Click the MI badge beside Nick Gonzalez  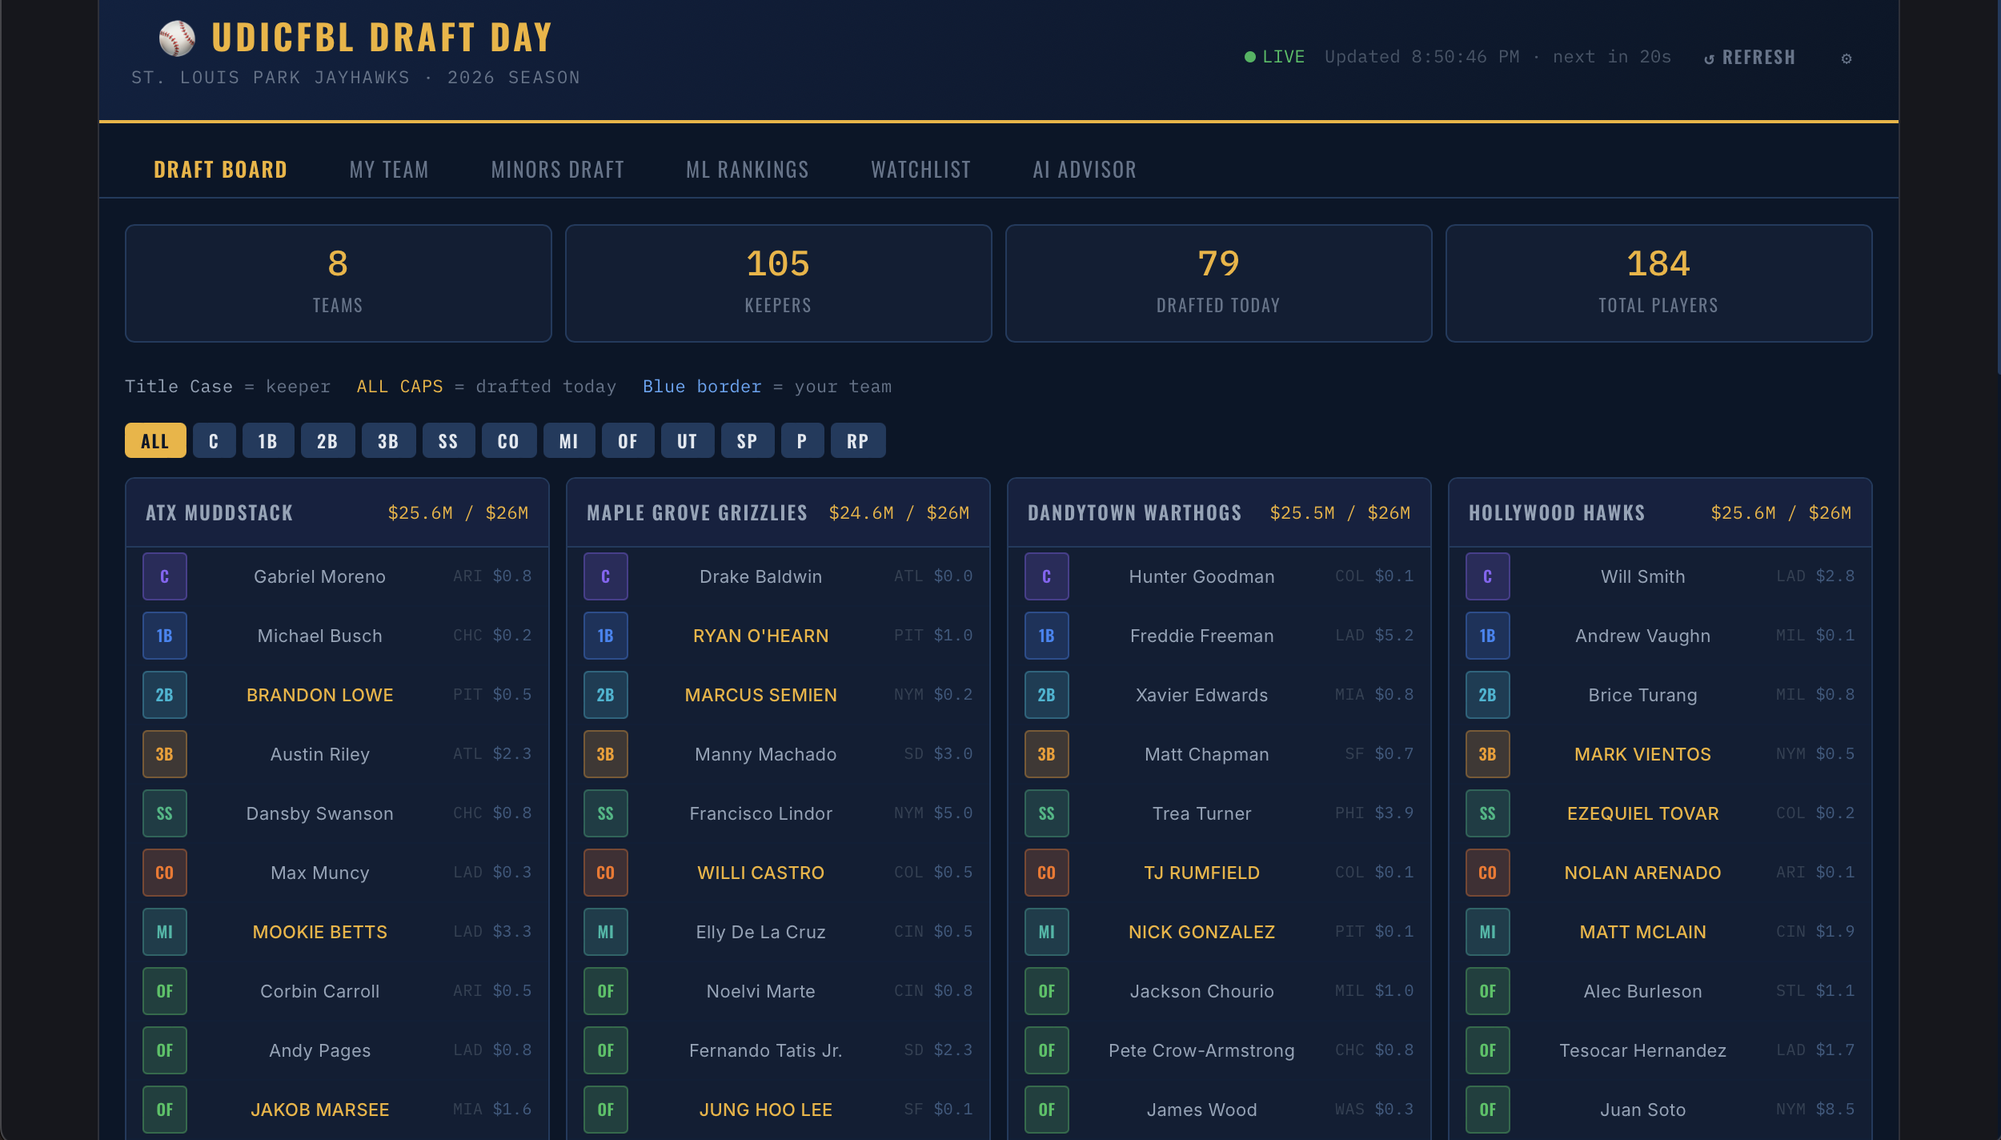point(1047,932)
